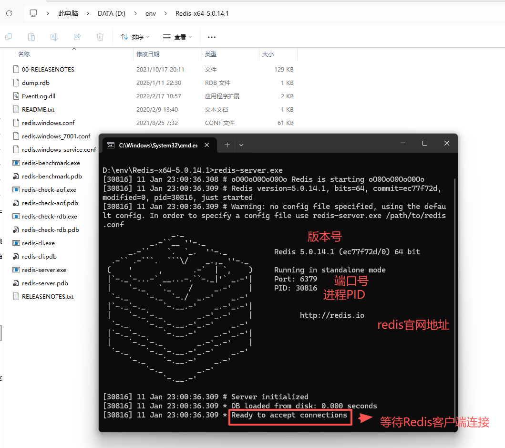The image size is (505, 448).
Task: Click dump.rdb modified date 2026/1/11 22:30
Action: pyautogui.click(x=159, y=83)
